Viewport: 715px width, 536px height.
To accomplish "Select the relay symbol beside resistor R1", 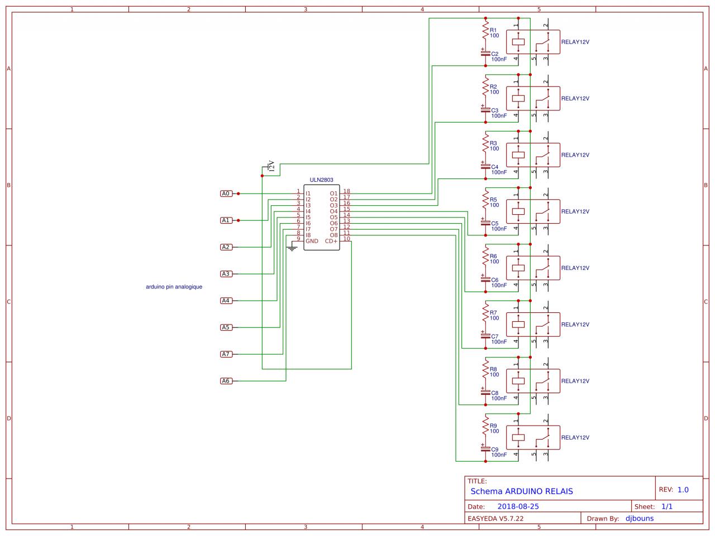I will pos(533,42).
